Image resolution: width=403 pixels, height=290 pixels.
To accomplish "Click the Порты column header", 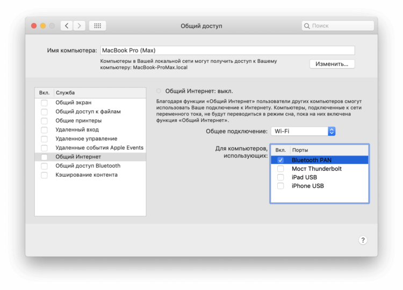I will point(329,150).
